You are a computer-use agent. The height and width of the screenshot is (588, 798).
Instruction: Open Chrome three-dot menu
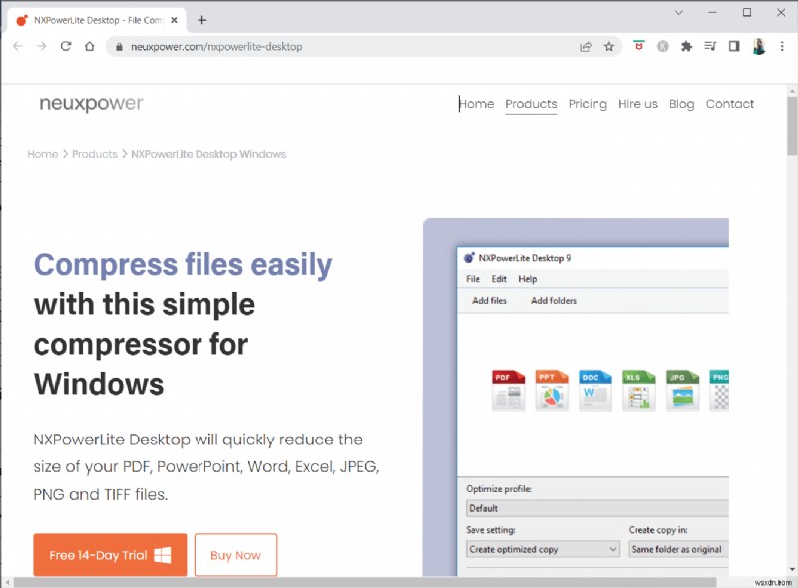[x=782, y=46]
